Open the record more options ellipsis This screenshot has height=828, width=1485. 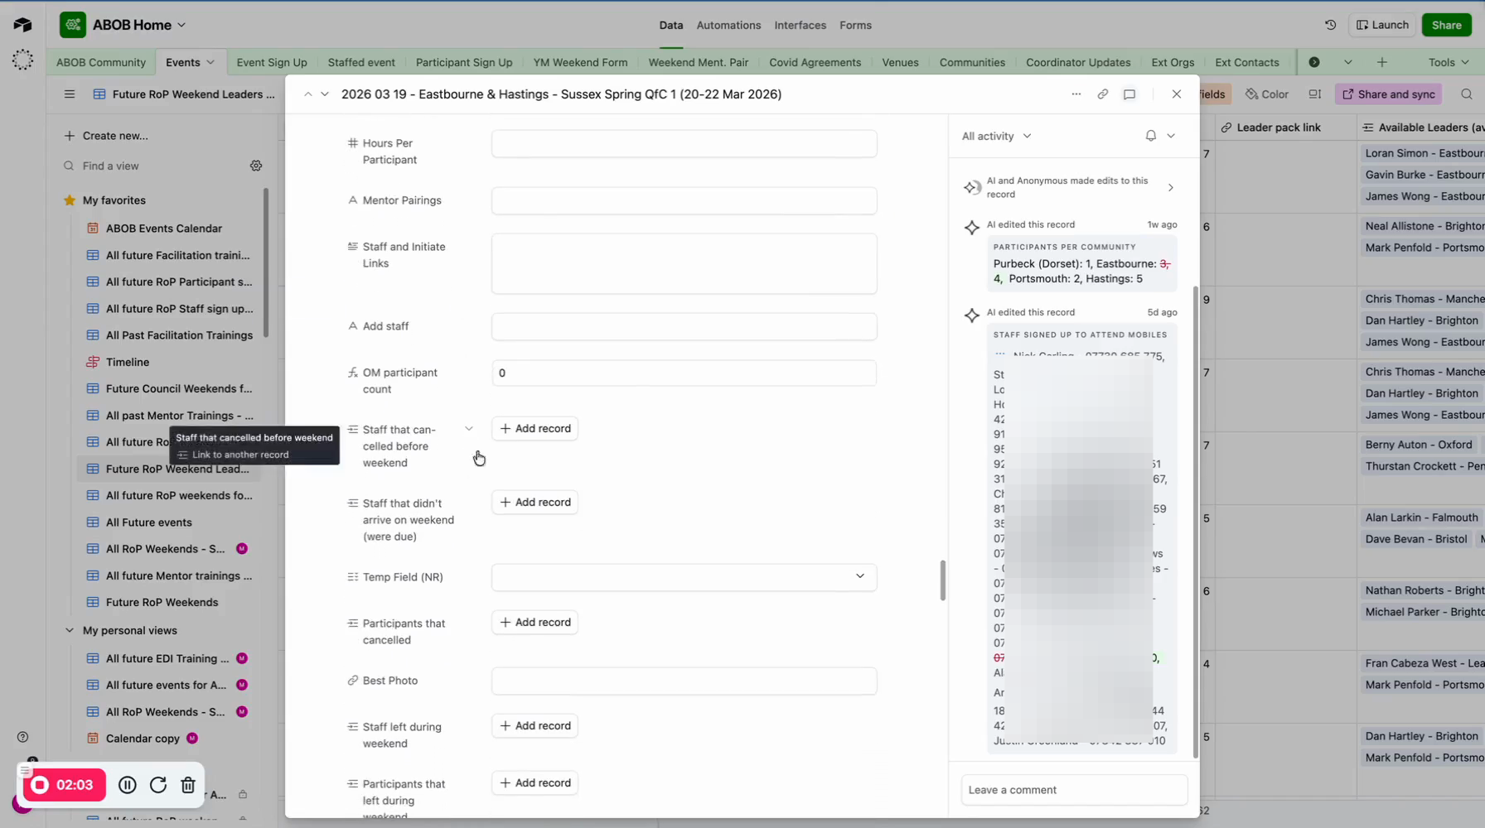[1076, 94]
